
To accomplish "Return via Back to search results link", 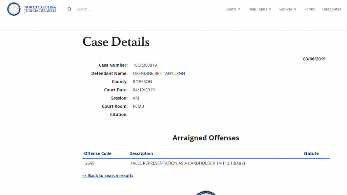I will coord(108,175).
